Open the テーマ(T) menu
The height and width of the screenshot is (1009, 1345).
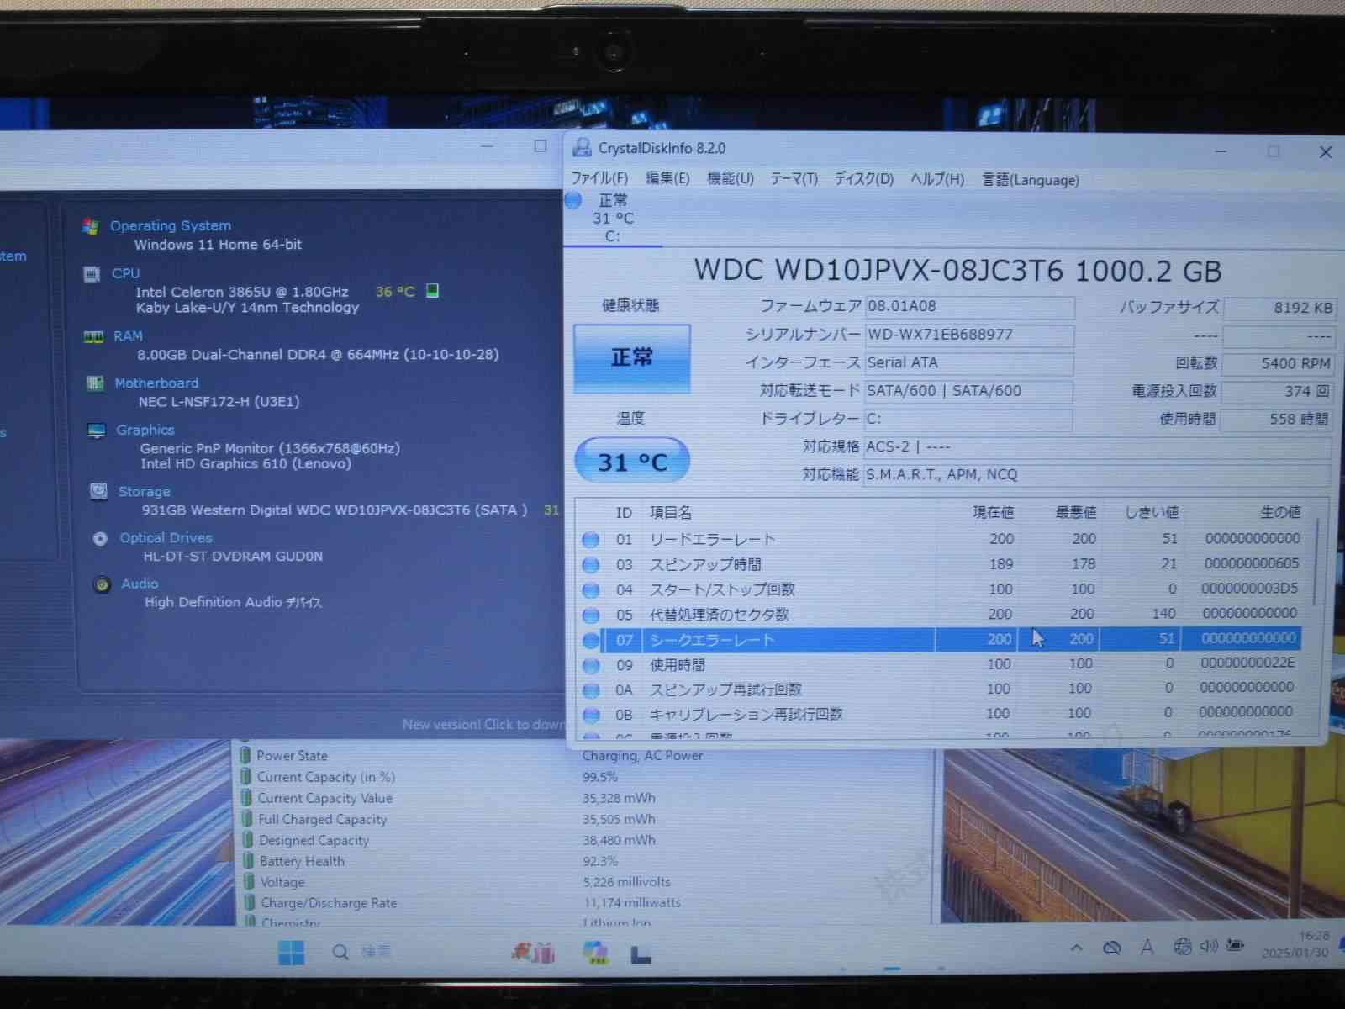coord(794,178)
